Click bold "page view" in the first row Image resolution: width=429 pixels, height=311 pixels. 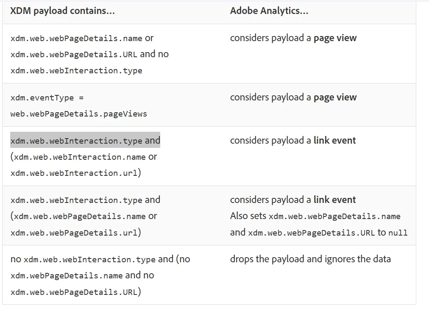(x=335, y=38)
